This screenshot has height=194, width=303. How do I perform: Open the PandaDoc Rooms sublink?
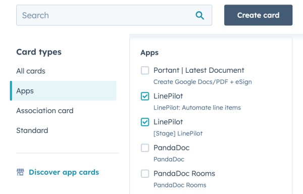180,185
